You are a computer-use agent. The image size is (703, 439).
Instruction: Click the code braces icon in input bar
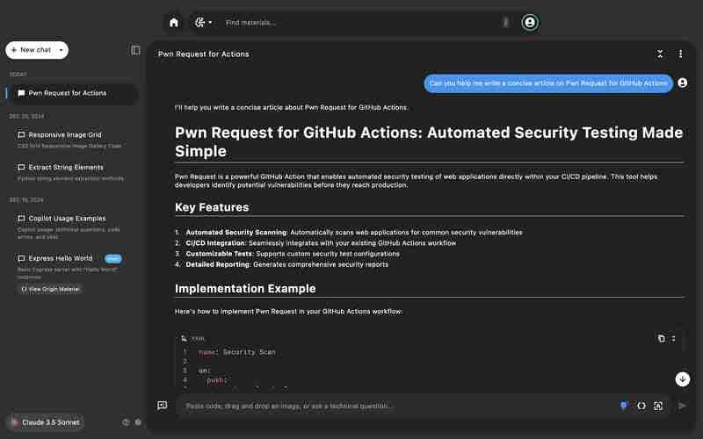coord(641,406)
